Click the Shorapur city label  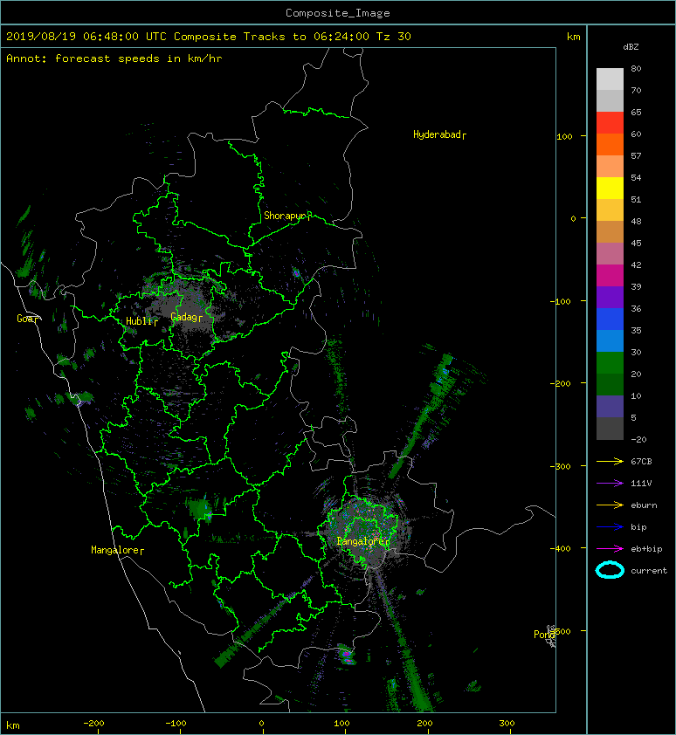[x=287, y=216]
